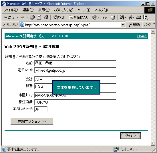Expand the リンク links chevron
The height and width of the screenshot is (153, 157).
pyautogui.click(x=154, y=24)
